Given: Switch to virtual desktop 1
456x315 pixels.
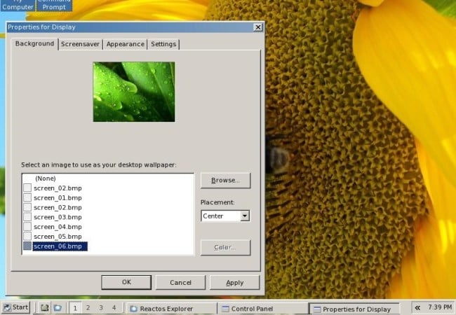Looking at the screenshot, I should pyautogui.click(x=75, y=308).
